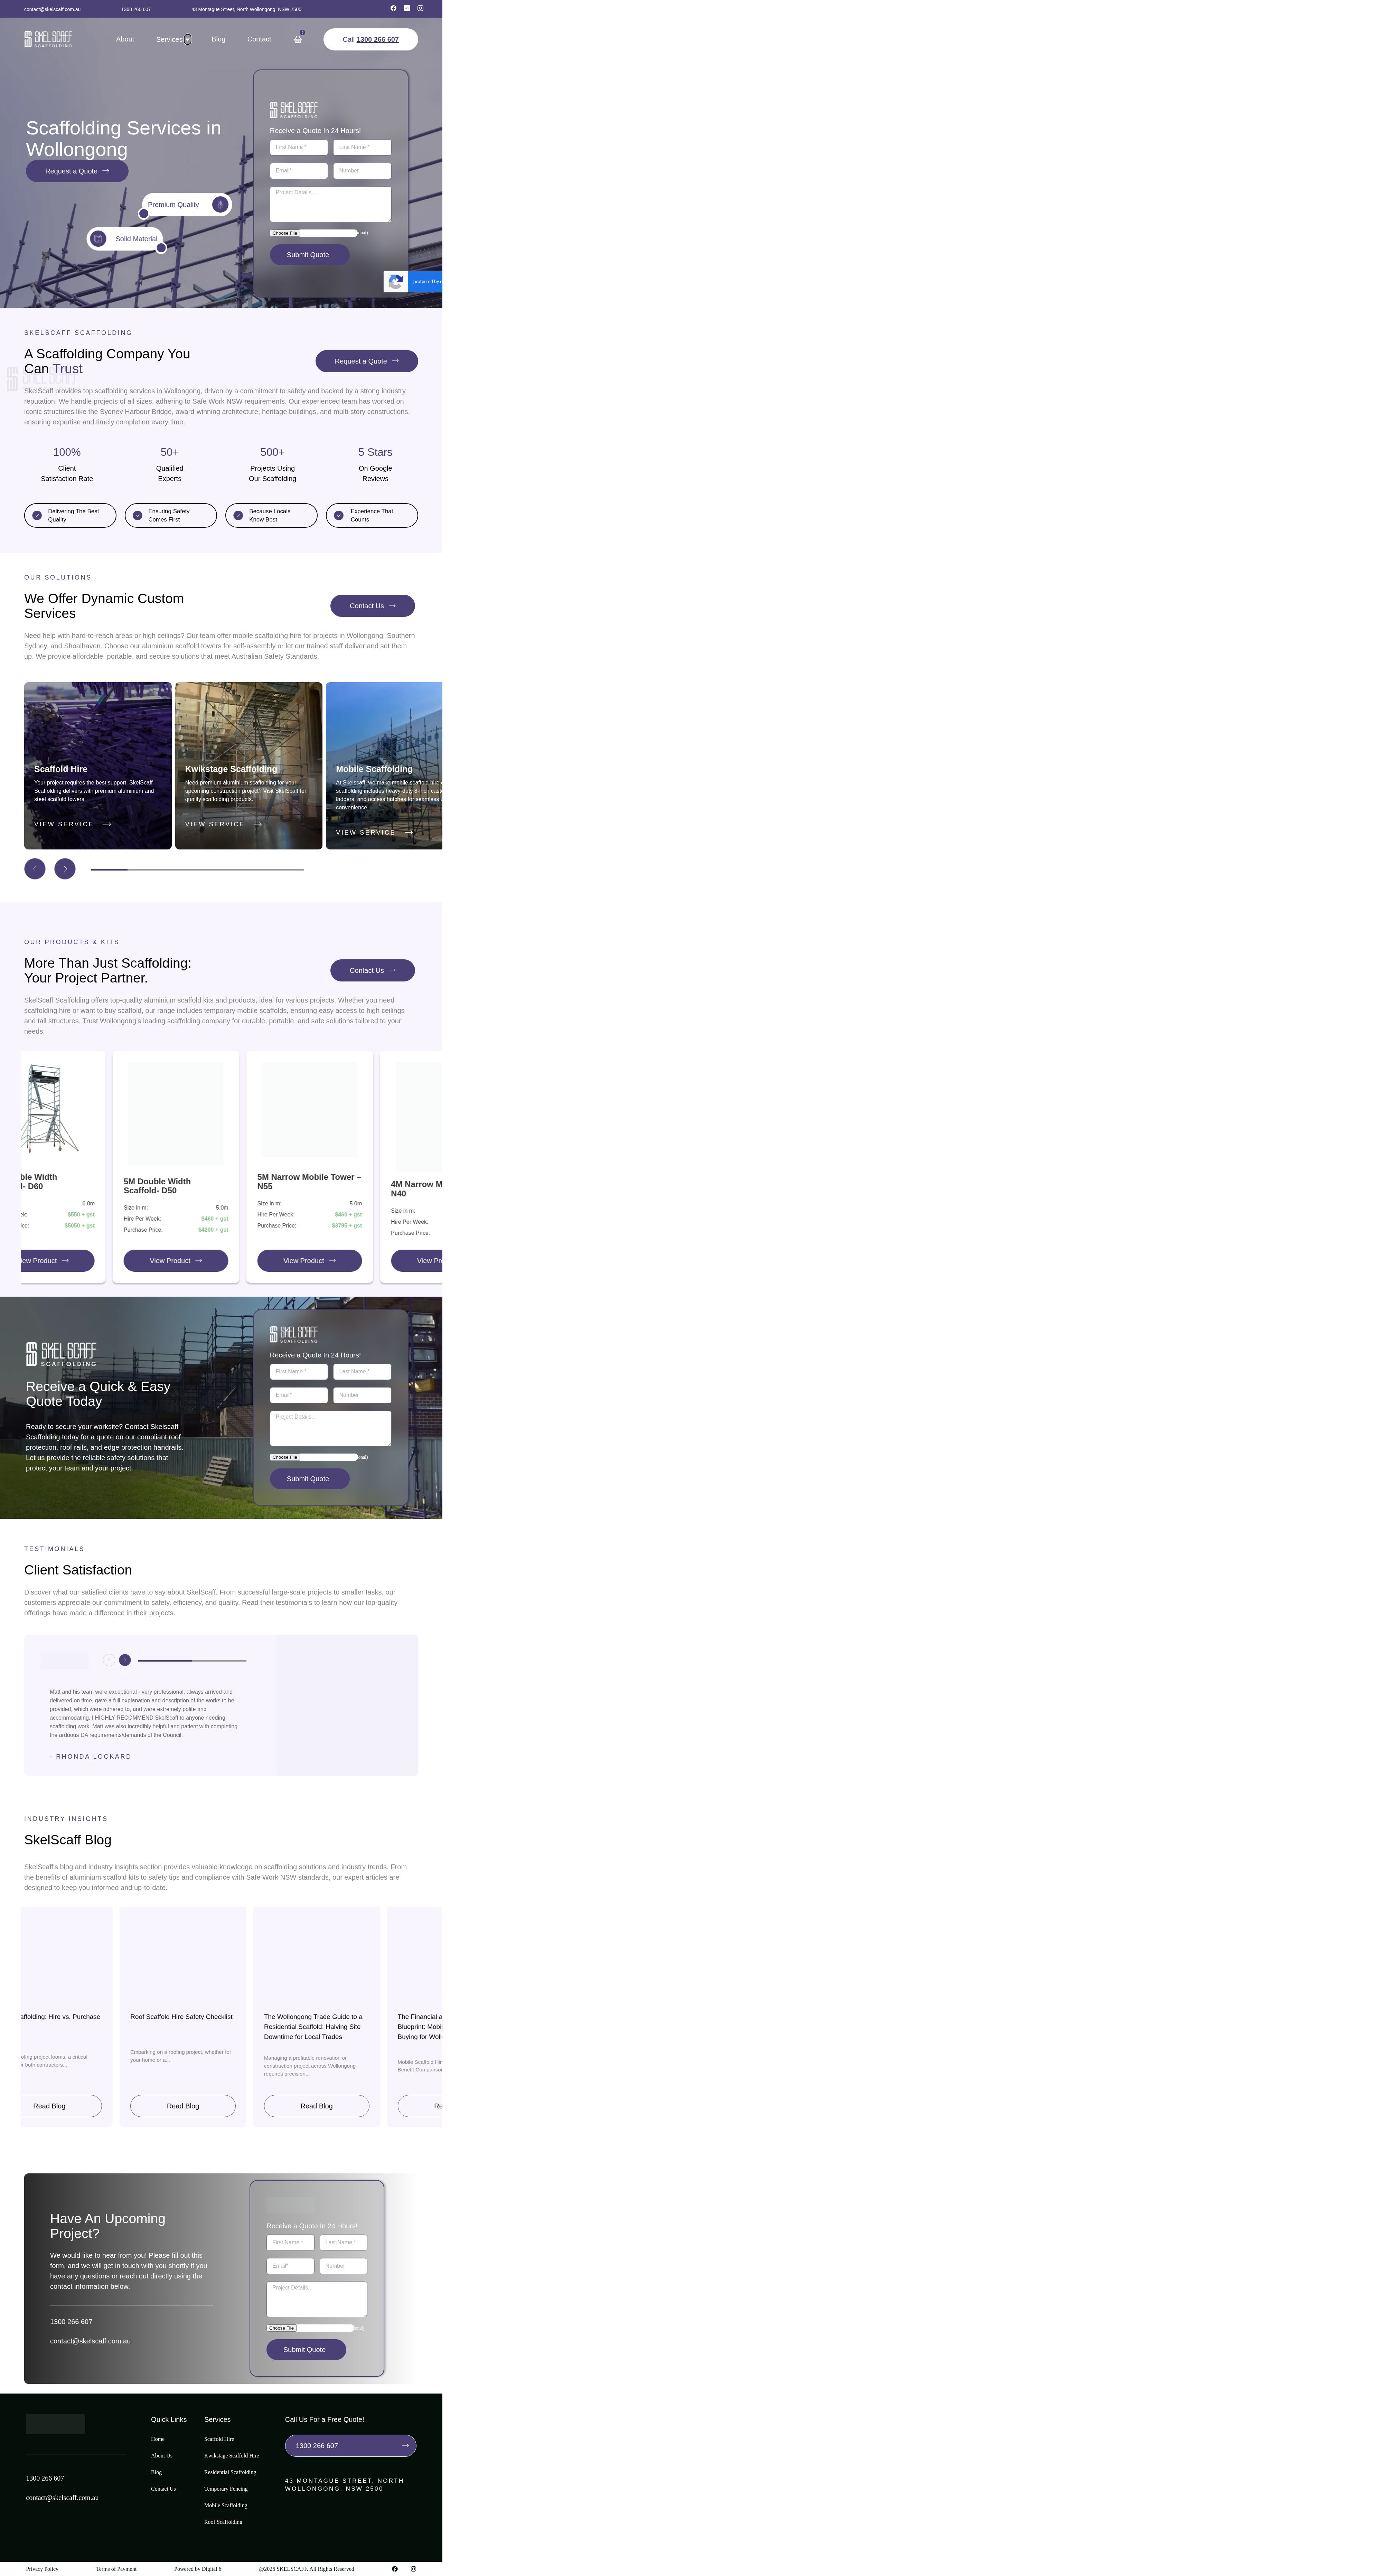
Task: Open the Privacy Policy link
Action: [x=42, y=2569]
